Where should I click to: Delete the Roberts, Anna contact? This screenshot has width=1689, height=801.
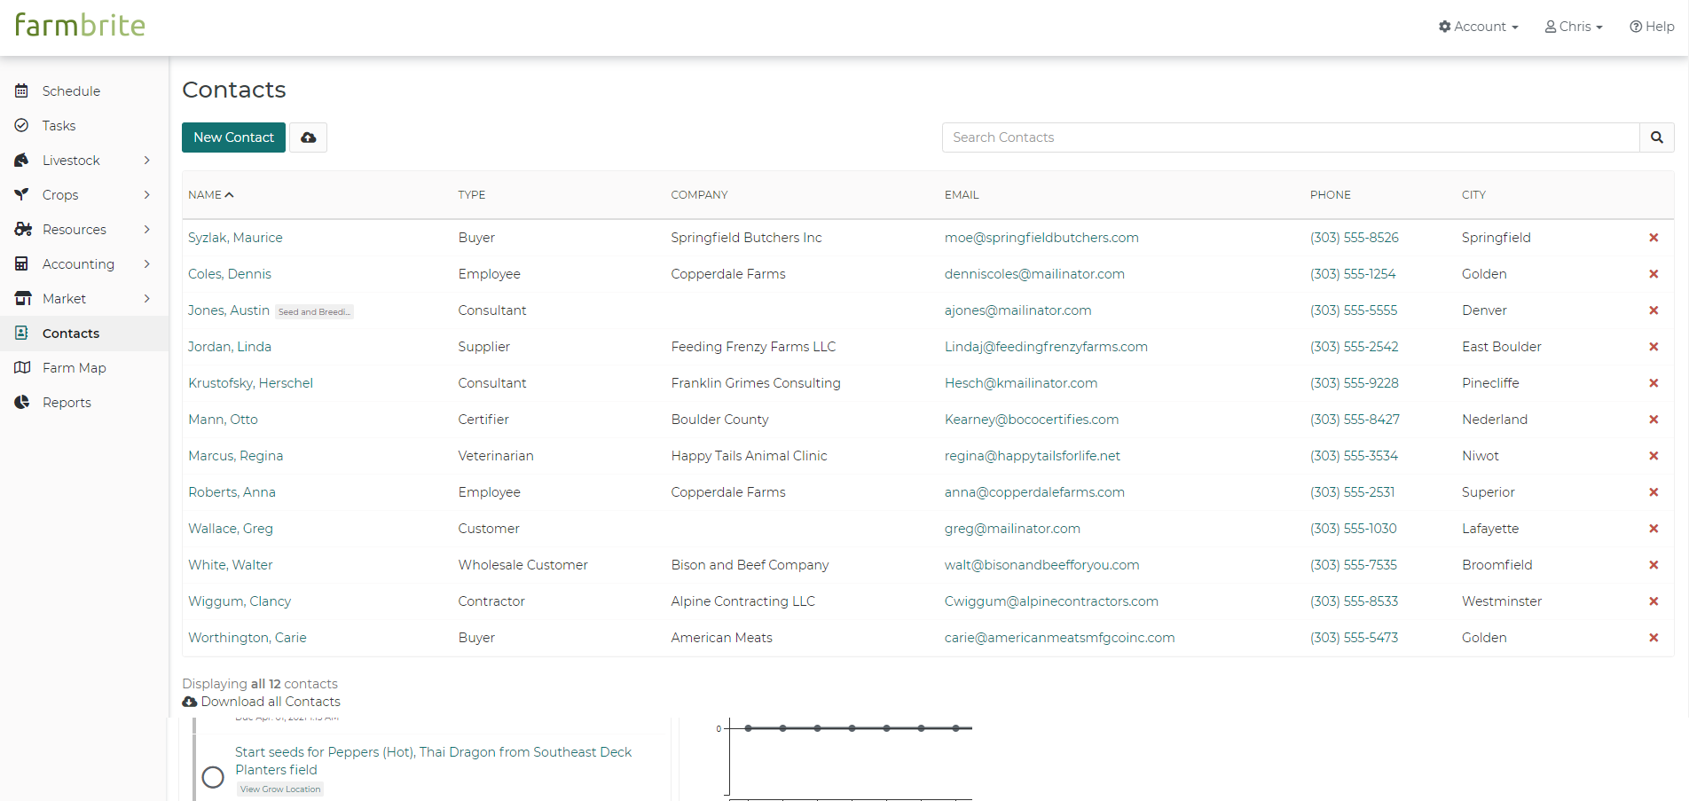click(x=1654, y=492)
